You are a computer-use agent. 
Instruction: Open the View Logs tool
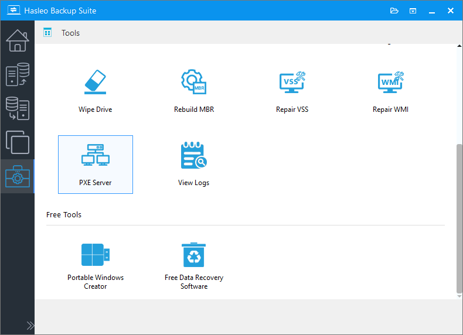coord(194,165)
